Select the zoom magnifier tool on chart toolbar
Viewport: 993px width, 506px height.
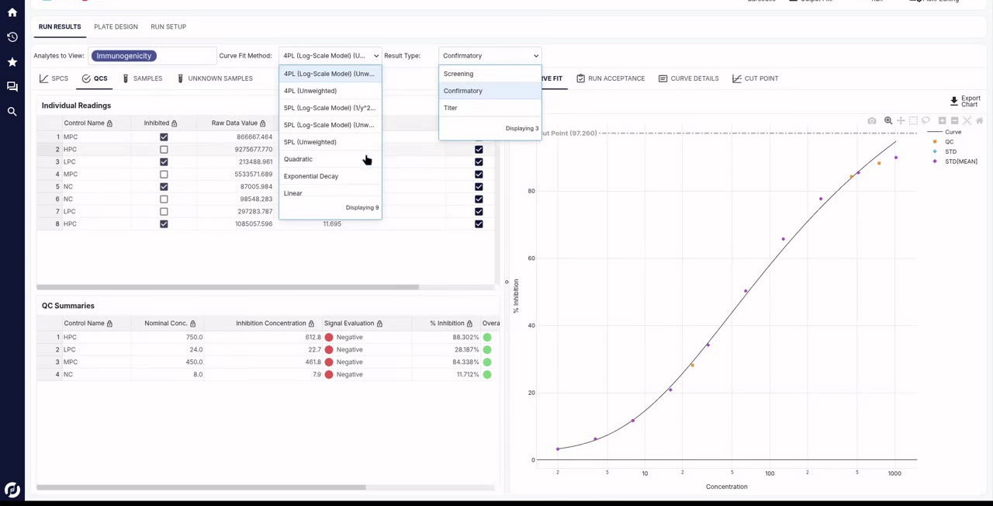click(x=888, y=121)
